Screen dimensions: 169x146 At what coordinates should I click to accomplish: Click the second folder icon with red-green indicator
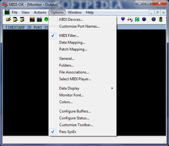15,20
